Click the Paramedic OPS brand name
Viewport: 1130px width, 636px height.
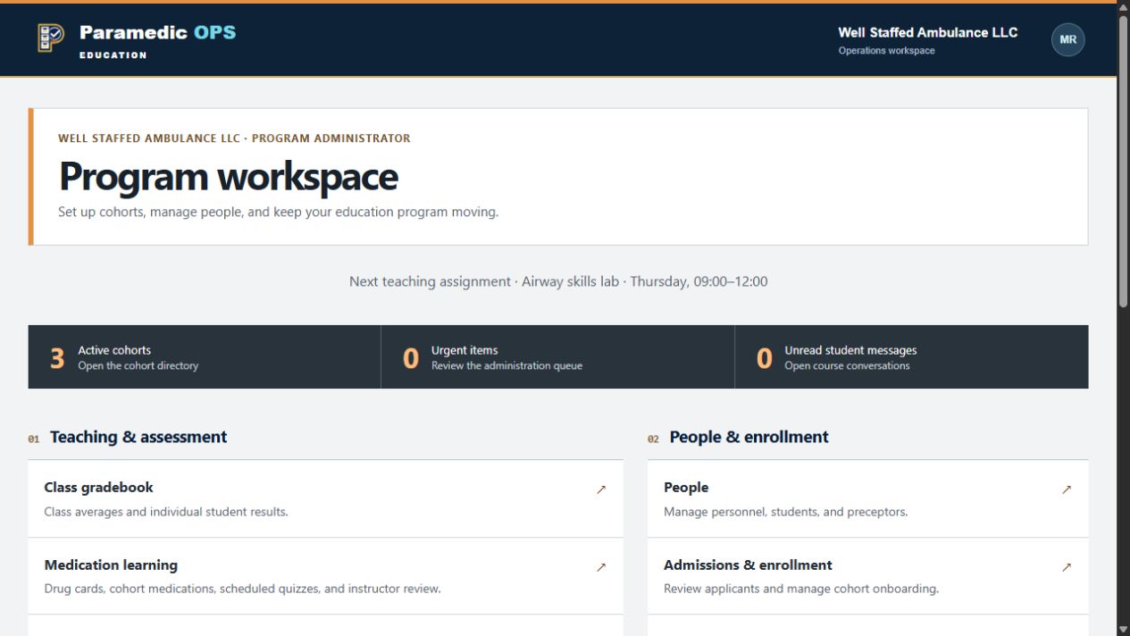pyautogui.click(x=158, y=33)
